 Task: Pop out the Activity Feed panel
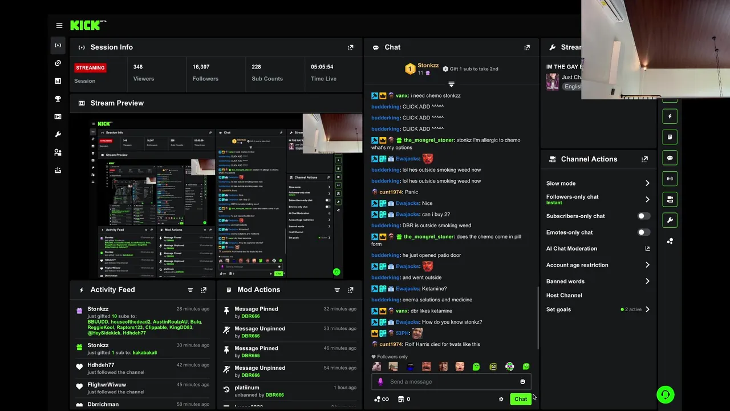(x=204, y=290)
